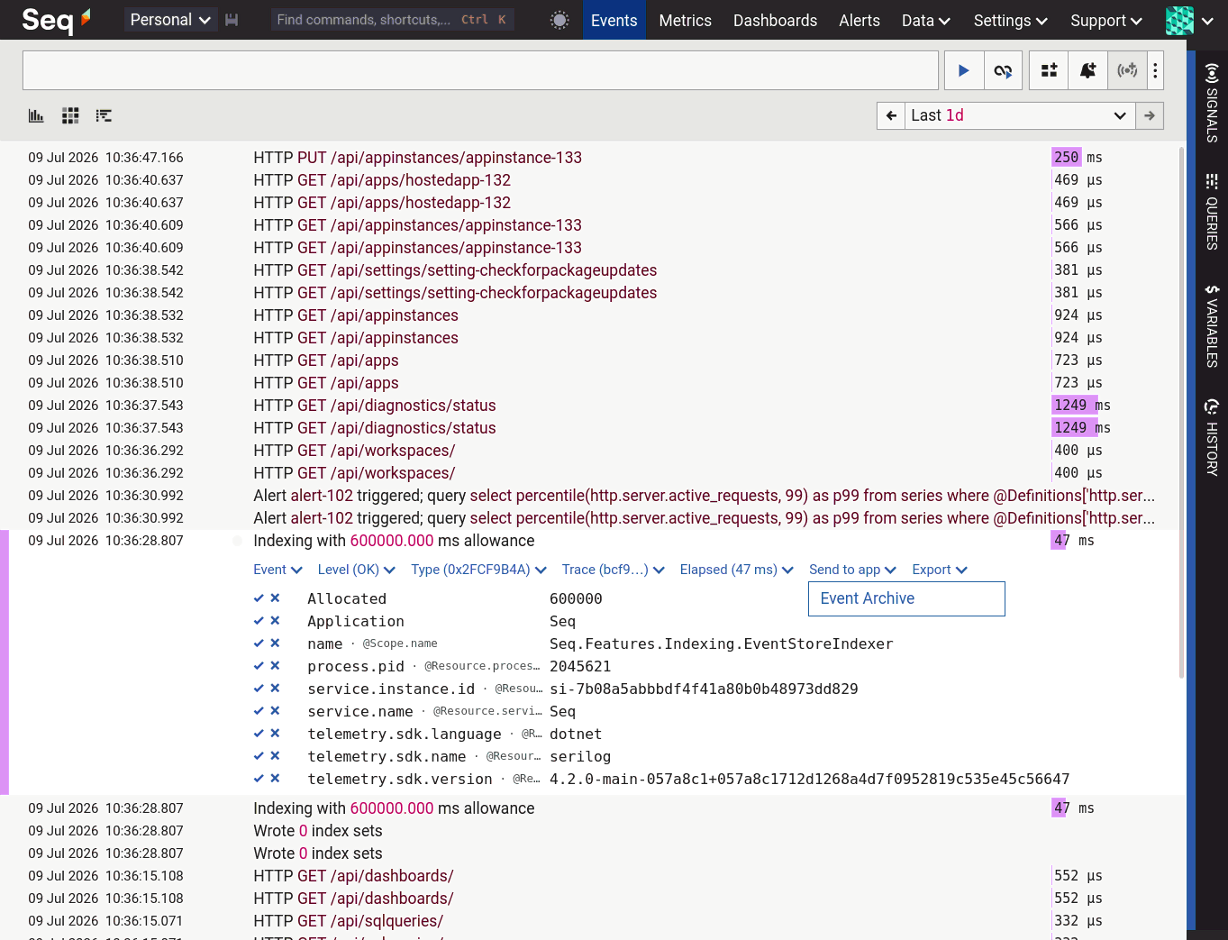The image size is (1228, 940).
Task: Click the tail/loop refresh icon
Action: (x=1003, y=70)
